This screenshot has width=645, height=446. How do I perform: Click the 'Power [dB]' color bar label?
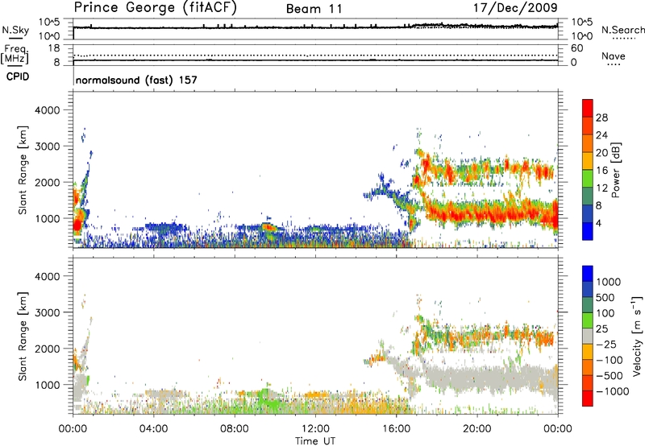pos(615,171)
